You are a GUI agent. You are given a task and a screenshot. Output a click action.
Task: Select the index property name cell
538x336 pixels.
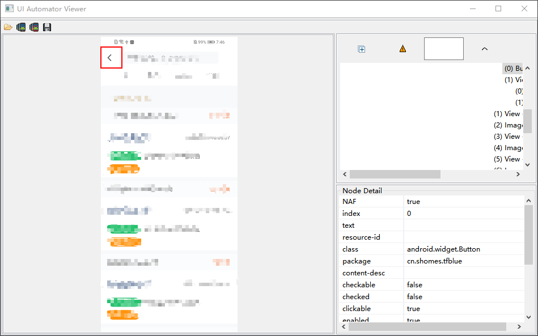tap(371, 213)
